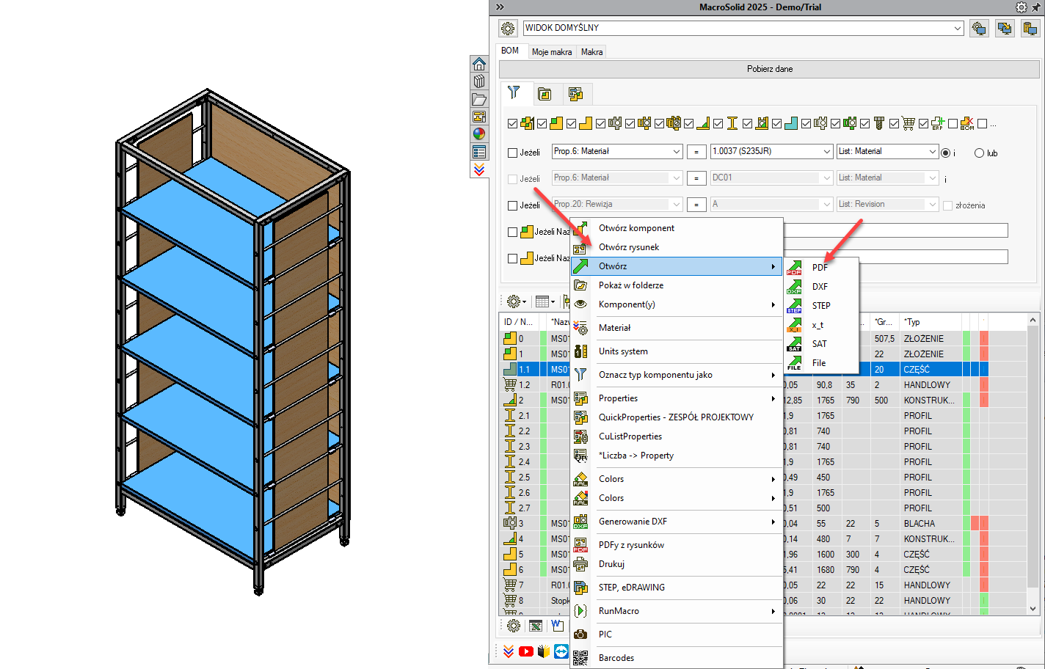This screenshot has height=669, width=1045.
Task: Toggle the ERP type filter checkbox
Action: tap(923, 123)
